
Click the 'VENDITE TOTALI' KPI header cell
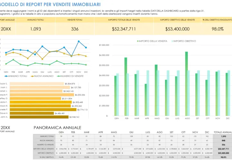tap(75, 20)
